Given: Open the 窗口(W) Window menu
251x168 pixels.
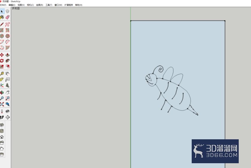Looking at the screenshot, I should tap(58, 5).
